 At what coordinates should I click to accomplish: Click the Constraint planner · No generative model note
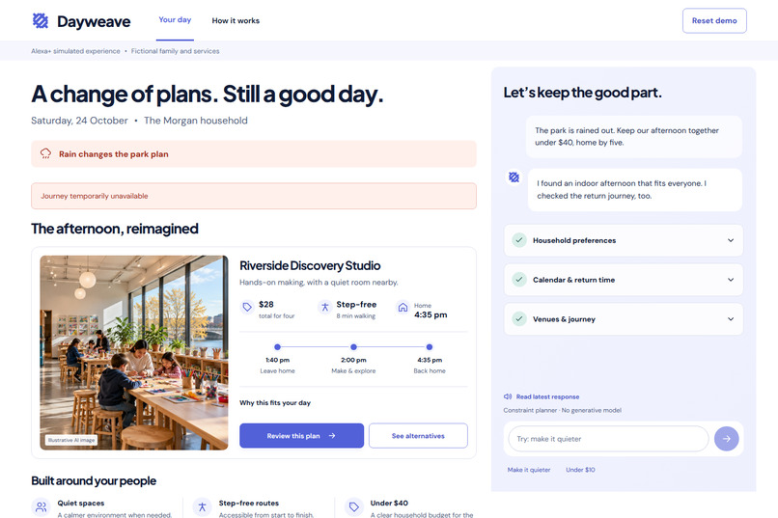pyautogui.click(x=562, y=410)
